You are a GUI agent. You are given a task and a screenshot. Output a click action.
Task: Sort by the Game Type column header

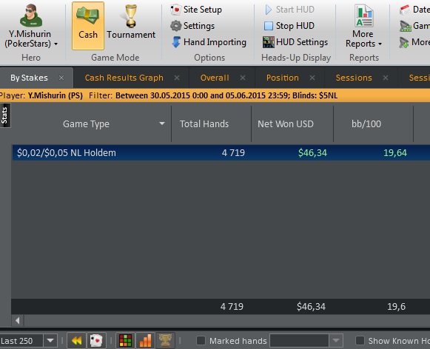(x=86, y=123)
